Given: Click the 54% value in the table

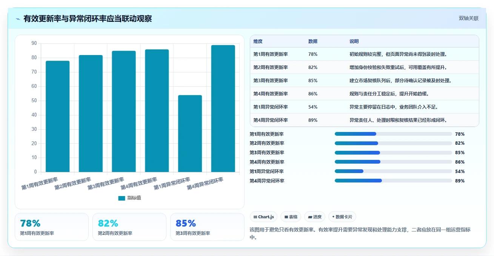Looking at the screenshot, I should tap(313, 107).
